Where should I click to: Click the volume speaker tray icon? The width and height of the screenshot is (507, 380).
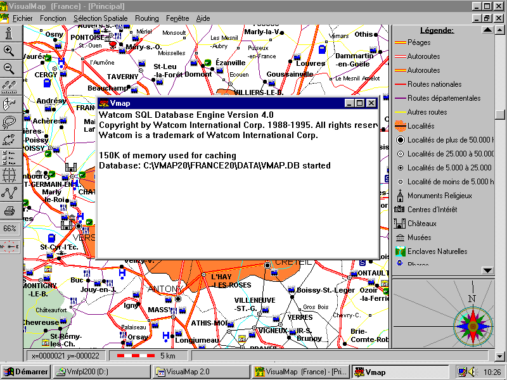[x=473, y=372]
